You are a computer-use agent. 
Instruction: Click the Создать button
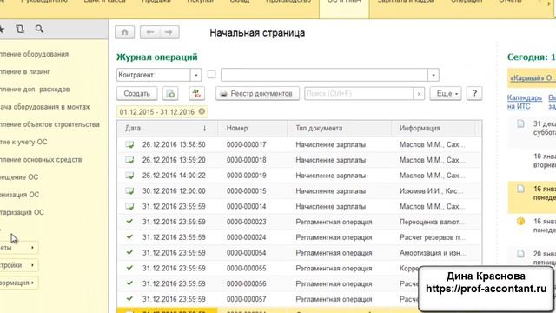point(137,93)
